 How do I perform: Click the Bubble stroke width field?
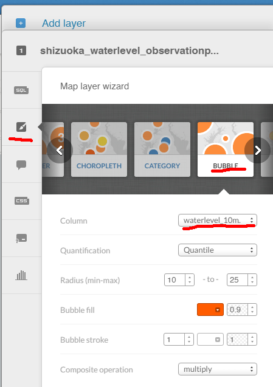pyautogui.click(x=174, y=340)
